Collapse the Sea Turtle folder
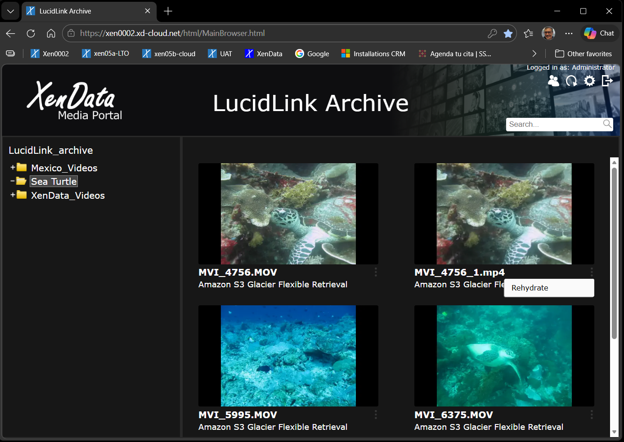 click(x=12, y=181)
